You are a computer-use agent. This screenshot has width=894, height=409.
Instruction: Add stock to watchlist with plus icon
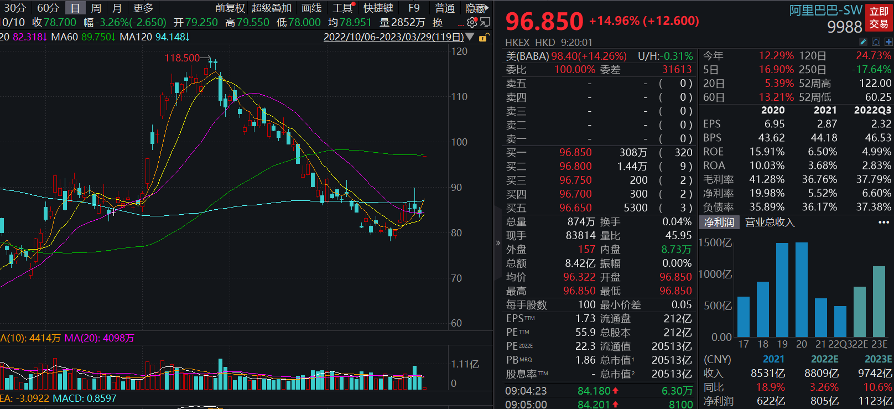pos(888,42)
